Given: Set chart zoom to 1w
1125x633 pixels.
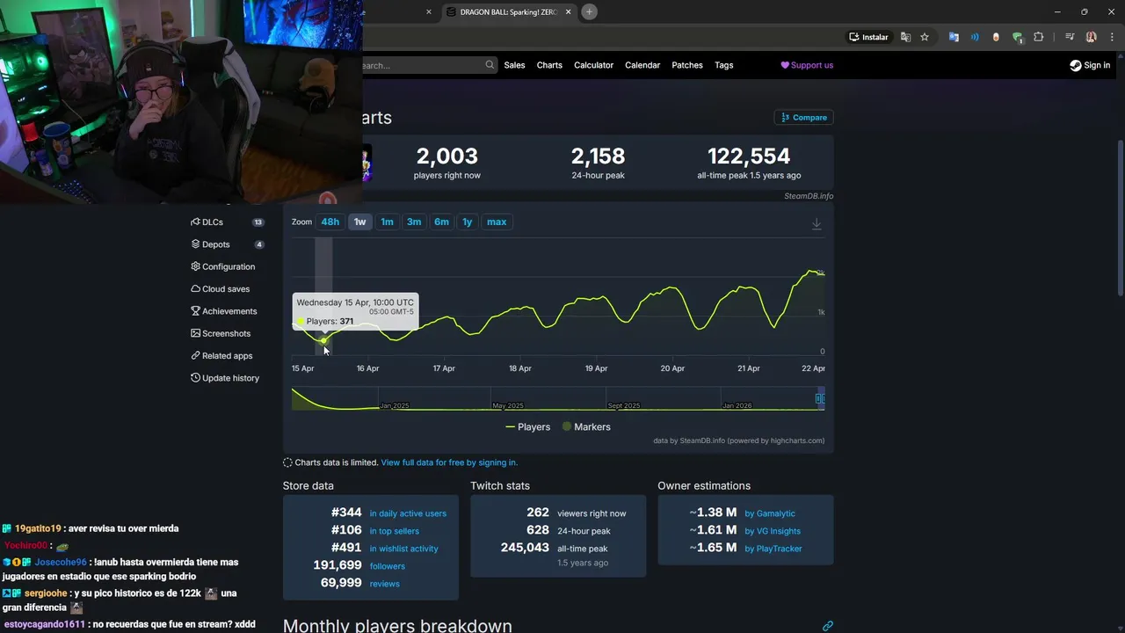Looking at the screenshot, I should click(360, 222).
